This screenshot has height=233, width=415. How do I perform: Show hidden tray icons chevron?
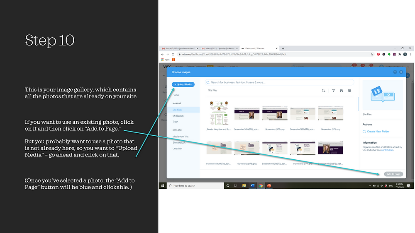pyautogui.click(x=370, y=186)
